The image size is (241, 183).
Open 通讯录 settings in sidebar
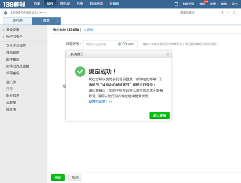[x=11, y=82]
